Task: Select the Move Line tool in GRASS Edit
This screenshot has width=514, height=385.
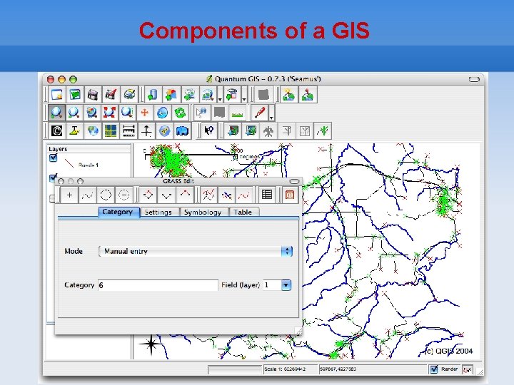Action: click(x=208, y=195)
